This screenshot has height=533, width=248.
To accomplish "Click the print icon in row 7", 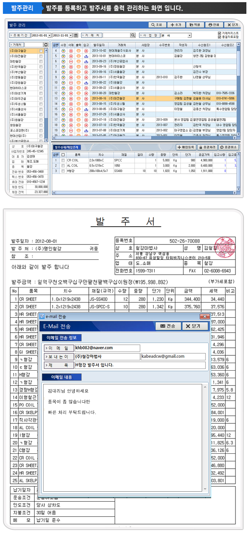I will tap(78, 66).
